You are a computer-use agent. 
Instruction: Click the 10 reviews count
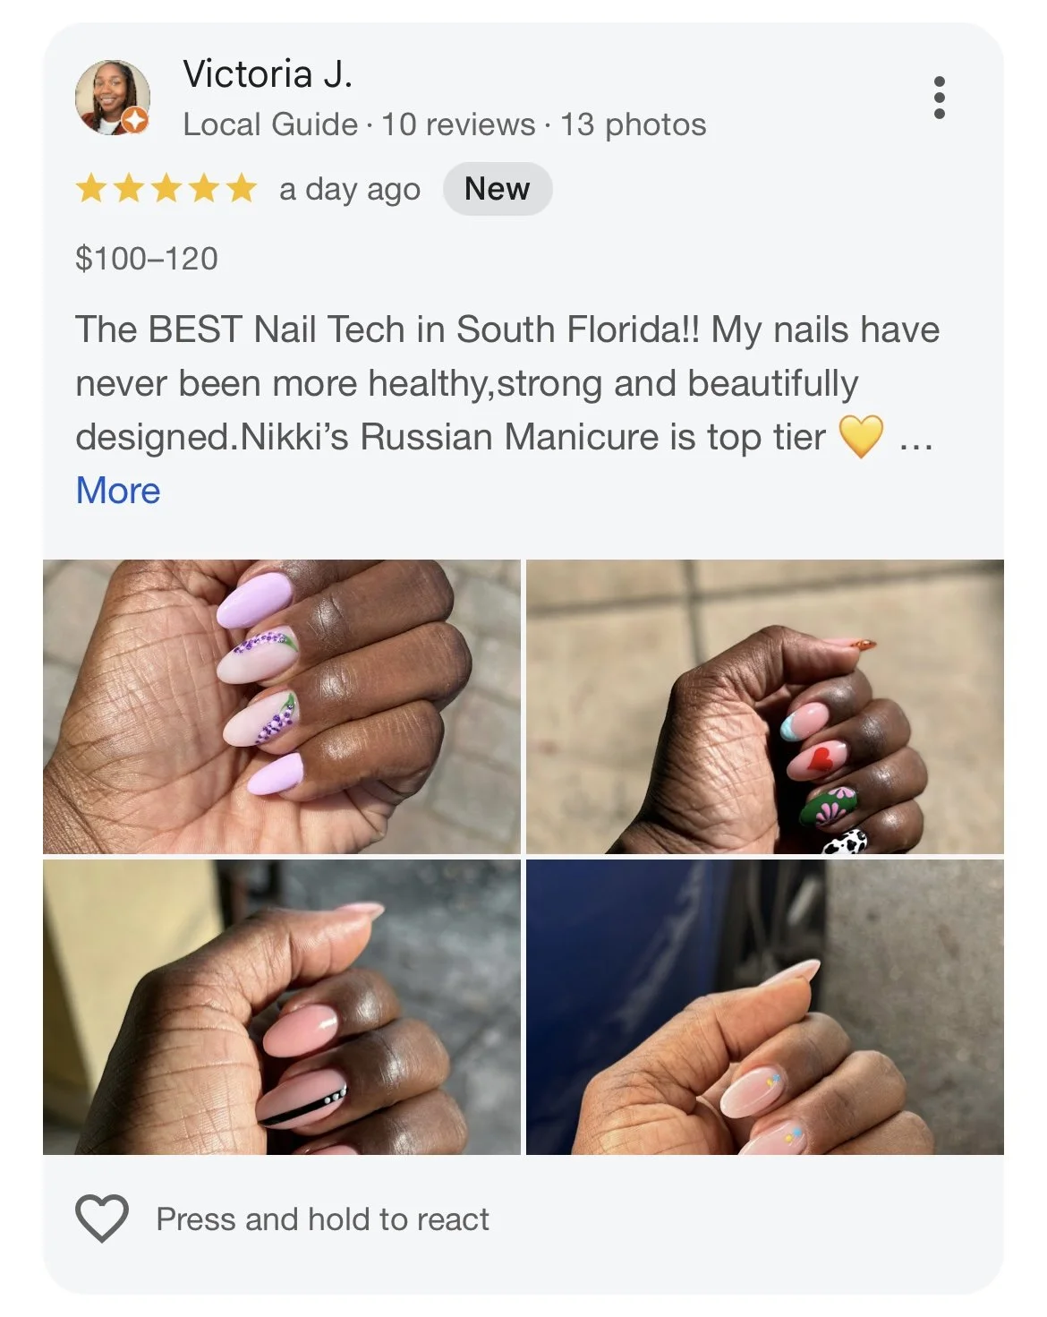click(458, 124)
